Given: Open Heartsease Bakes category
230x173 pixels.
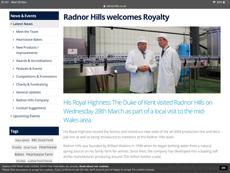Looking at the screenshot, I should [x=29, y=40].
